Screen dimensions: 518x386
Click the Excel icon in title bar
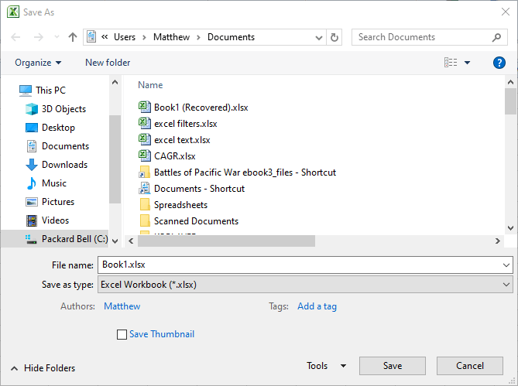(x=13, y=12)
